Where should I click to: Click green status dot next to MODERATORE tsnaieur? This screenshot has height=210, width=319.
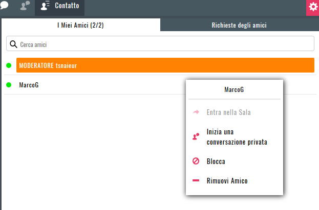coord(9,65)
